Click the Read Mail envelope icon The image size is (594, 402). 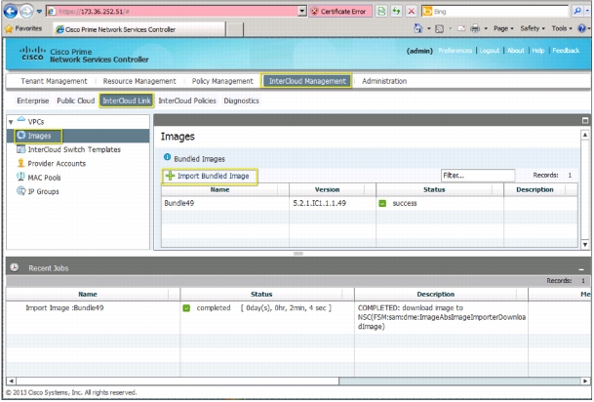pyautogui.click(x=461, y=28)
